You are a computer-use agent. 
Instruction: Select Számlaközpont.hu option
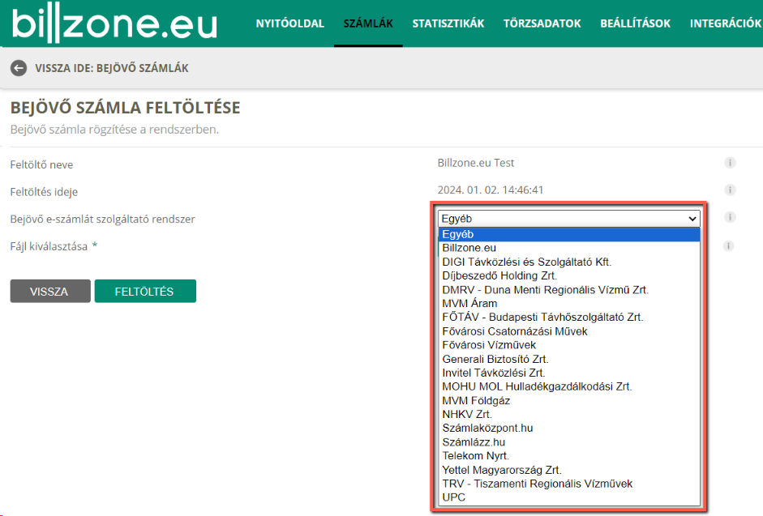click(569, 429)
